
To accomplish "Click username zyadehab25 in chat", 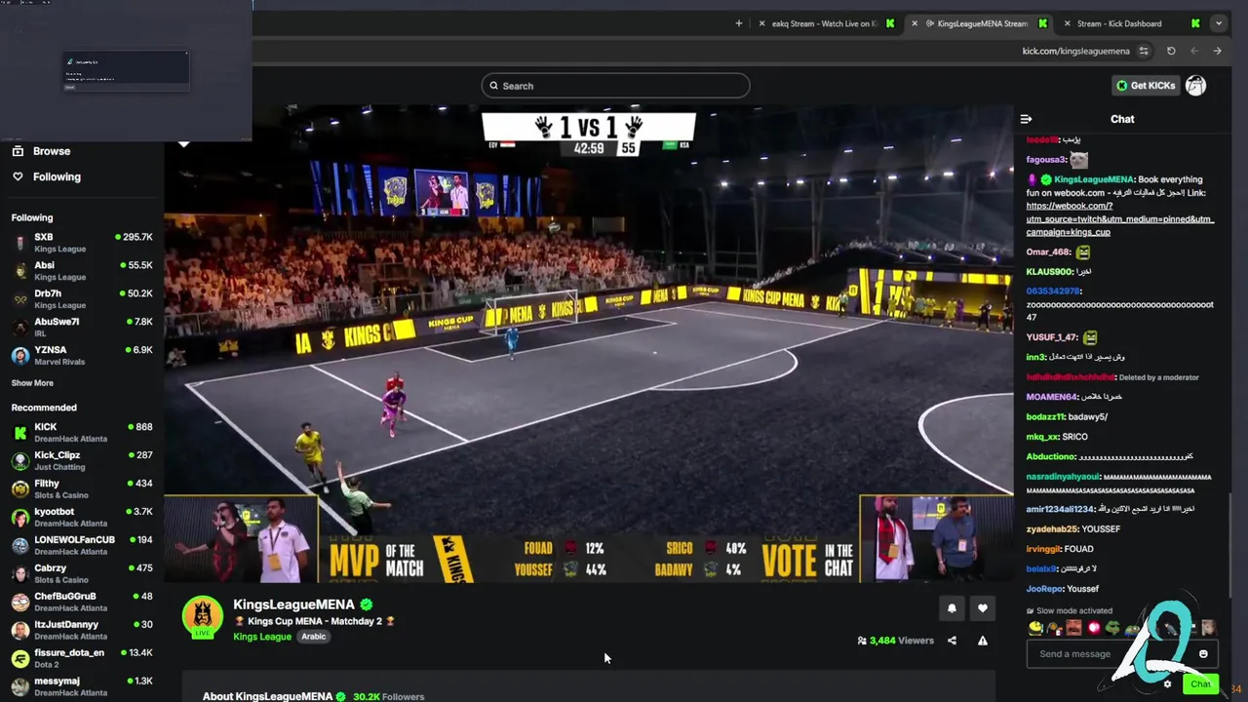I will pos(1052,529).
